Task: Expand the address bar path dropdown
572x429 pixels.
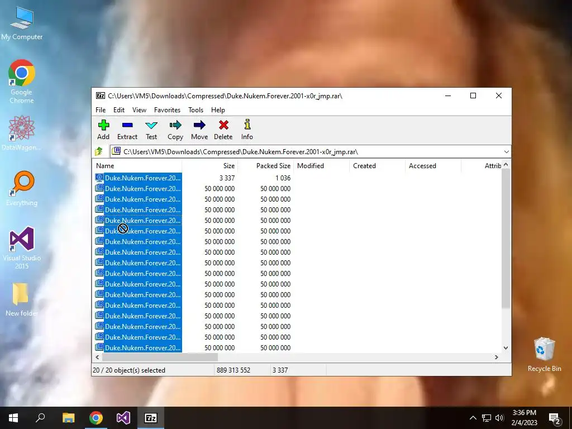Action: (506, 152)
